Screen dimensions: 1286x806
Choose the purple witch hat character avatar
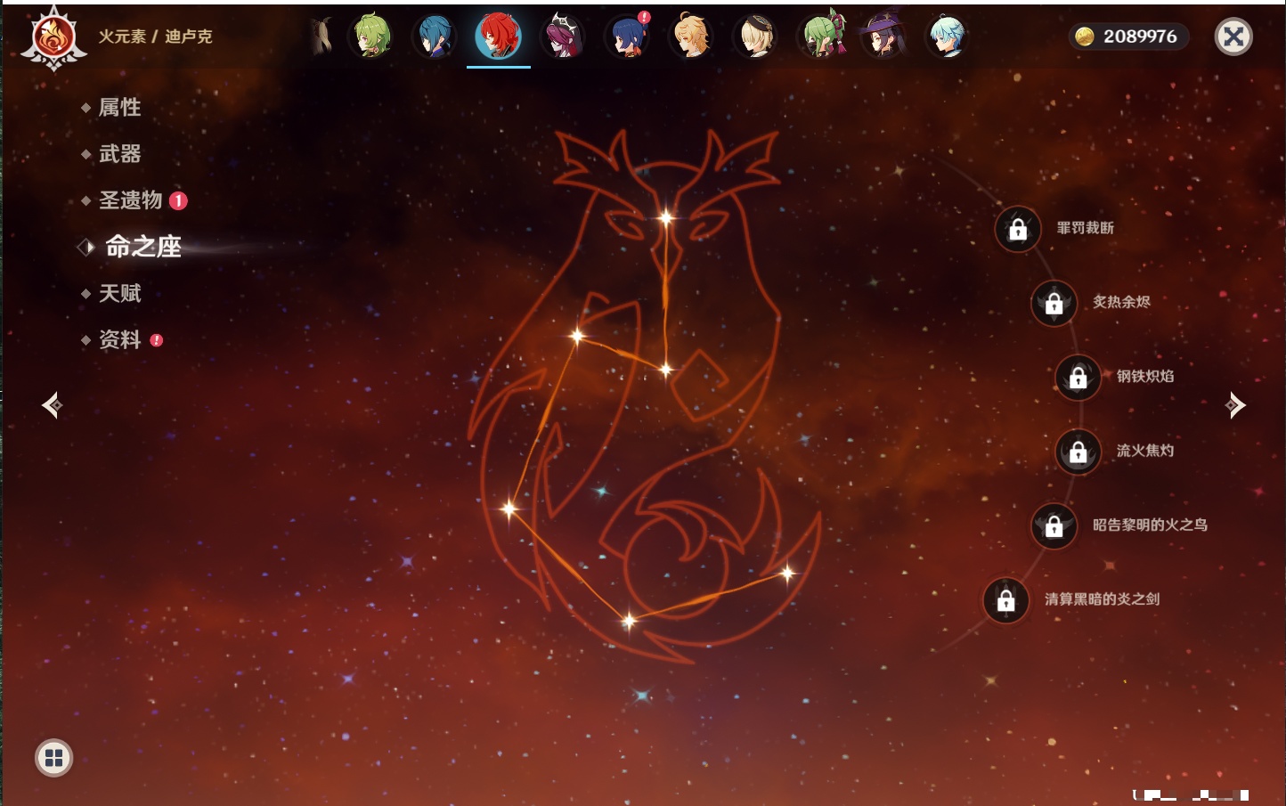pyautogui.click(x=883, y=37)
